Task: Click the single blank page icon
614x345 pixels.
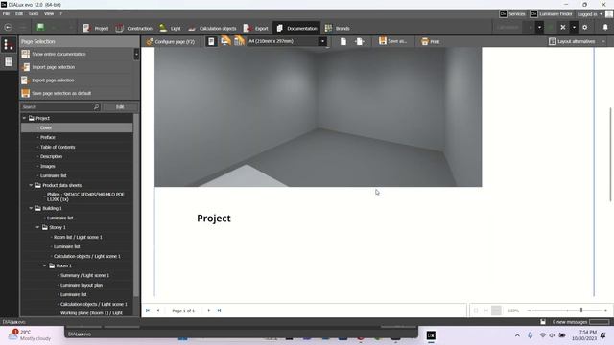Action: 343,41
